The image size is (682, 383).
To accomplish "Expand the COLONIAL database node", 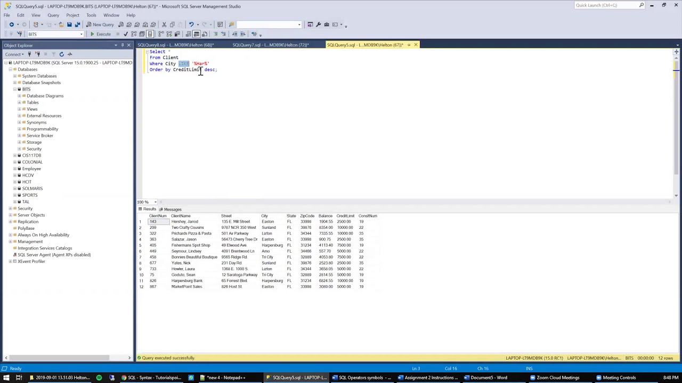I will coord(15,162).
